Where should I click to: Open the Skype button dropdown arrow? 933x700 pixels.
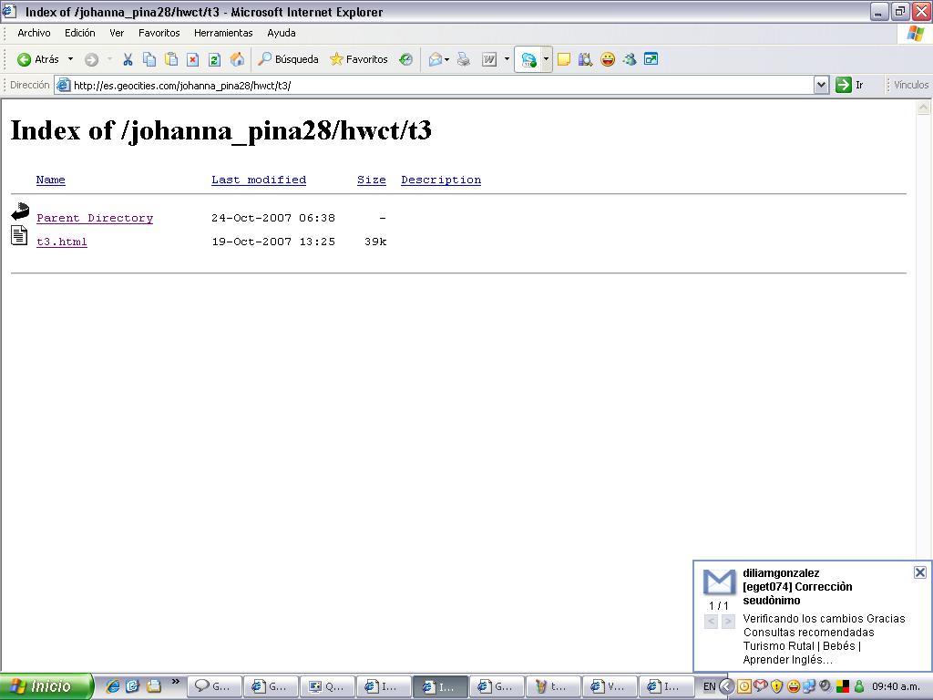(x=547, y=59)
